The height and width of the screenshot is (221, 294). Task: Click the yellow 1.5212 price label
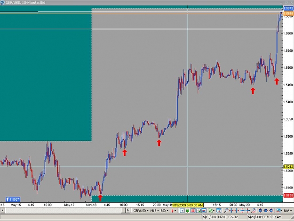288,166
